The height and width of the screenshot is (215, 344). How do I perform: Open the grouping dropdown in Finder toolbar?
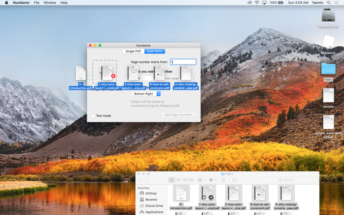point(201,180)
